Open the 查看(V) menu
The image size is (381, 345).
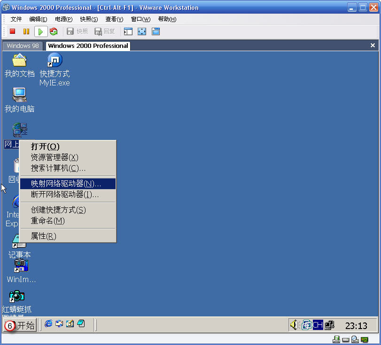click(114, 19)
